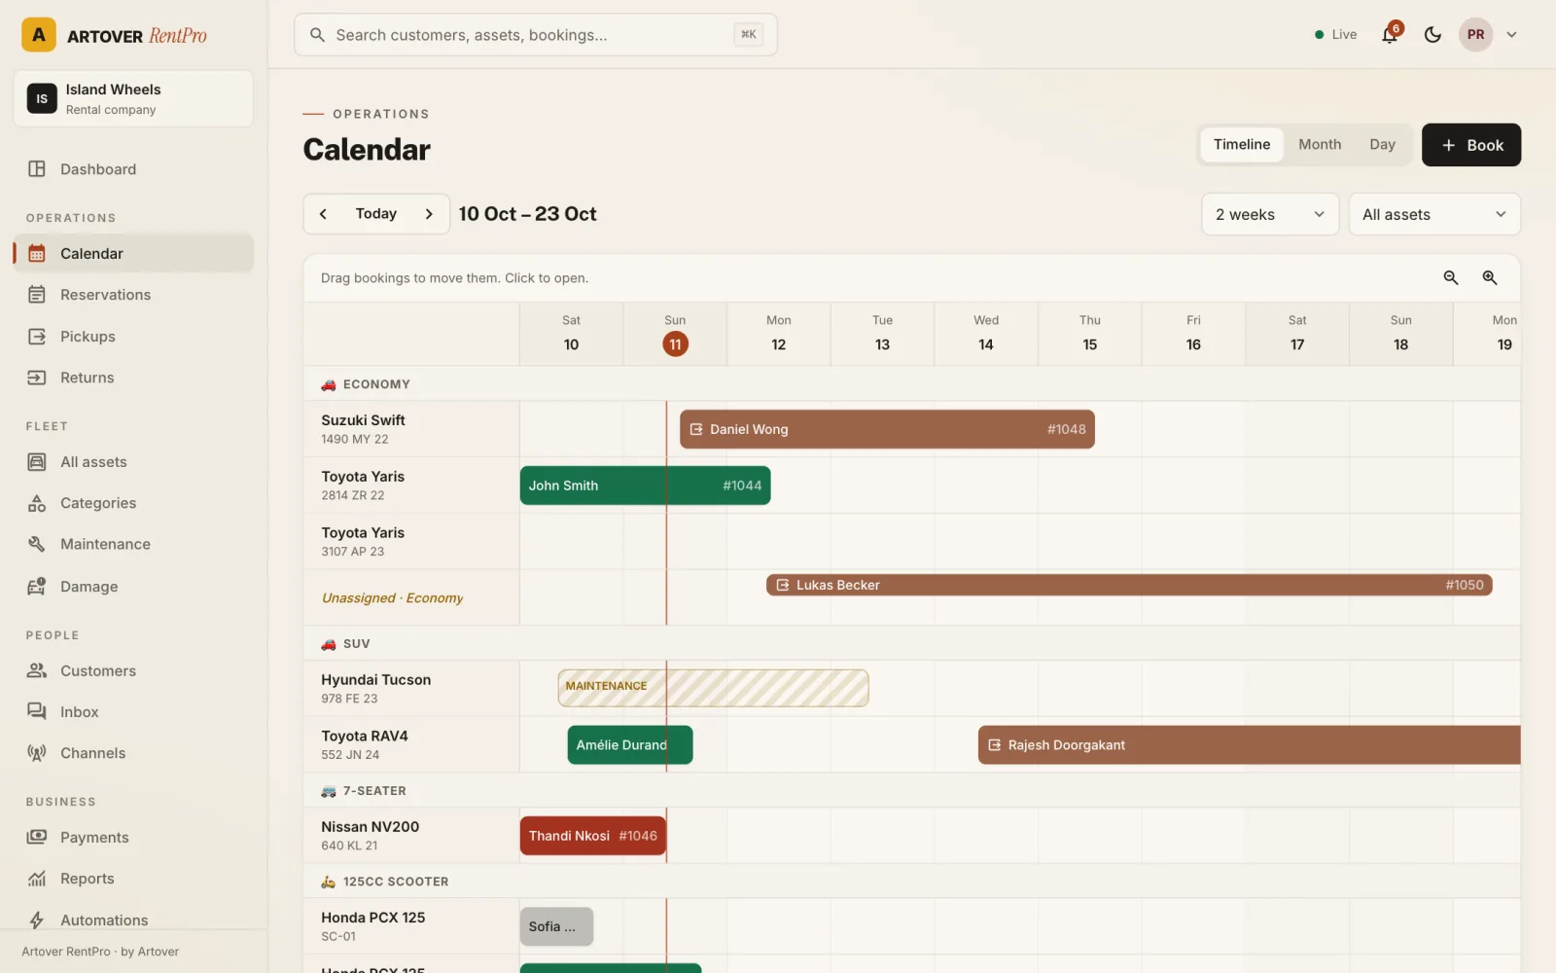The height and width of the screenshot is (973, 1556).
Task: Click the Reports chart icon
Action: [37, 879]
